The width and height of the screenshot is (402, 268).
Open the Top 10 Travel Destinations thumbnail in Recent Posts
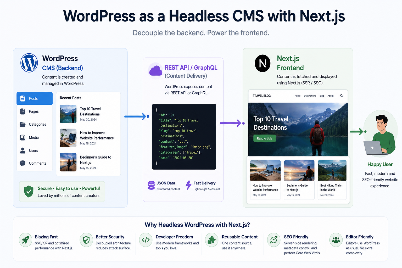pyautogui.click(x=68, y=114)
